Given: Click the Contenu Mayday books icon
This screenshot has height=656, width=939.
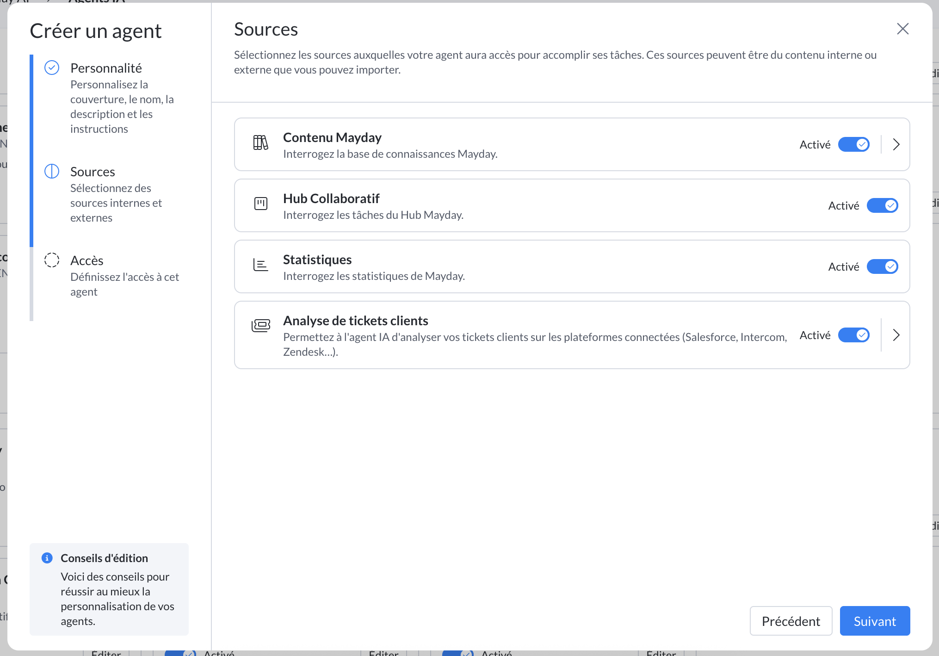Looking at the screenshot, I should pos(260,142).
